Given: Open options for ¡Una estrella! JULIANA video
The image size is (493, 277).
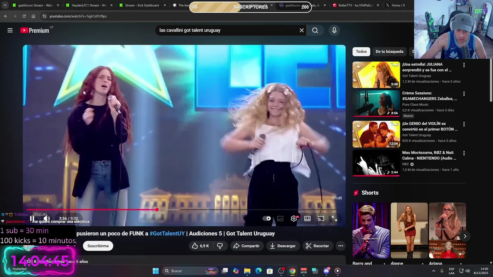Looking at the screenshot, I should (x=464, y=65).
